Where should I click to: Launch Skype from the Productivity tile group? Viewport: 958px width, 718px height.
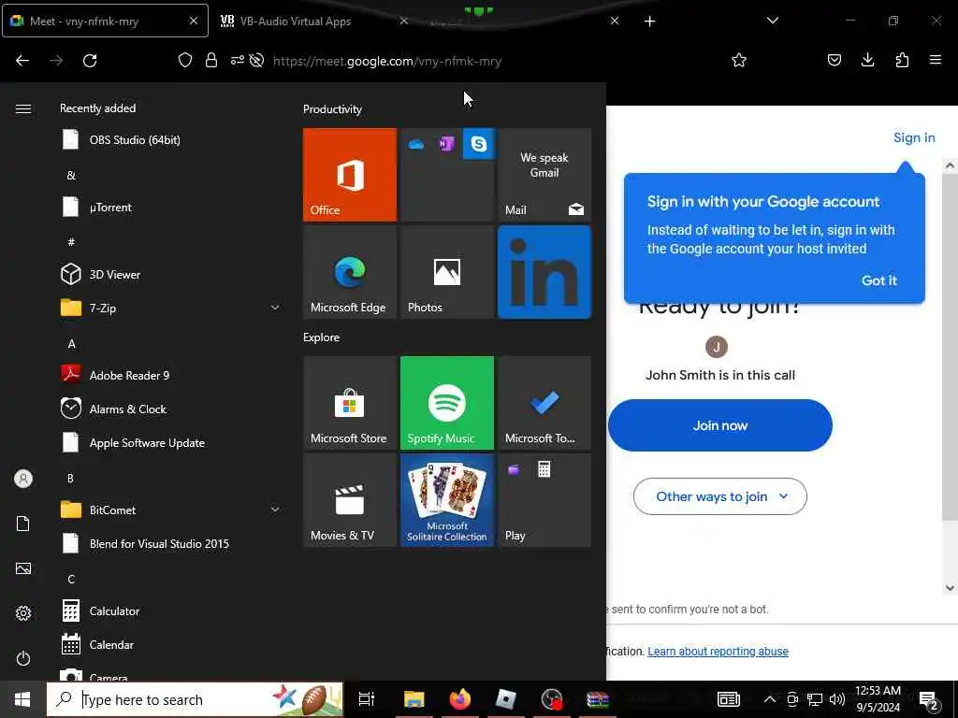click(478, 144)
